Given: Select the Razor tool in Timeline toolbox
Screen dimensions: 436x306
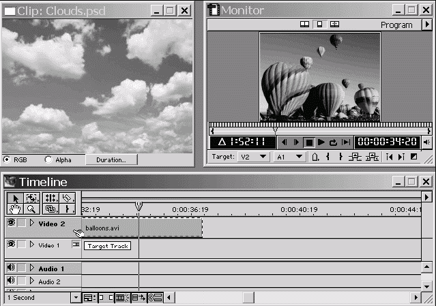Looking at the screenshot, I should [x=67, y=198].
